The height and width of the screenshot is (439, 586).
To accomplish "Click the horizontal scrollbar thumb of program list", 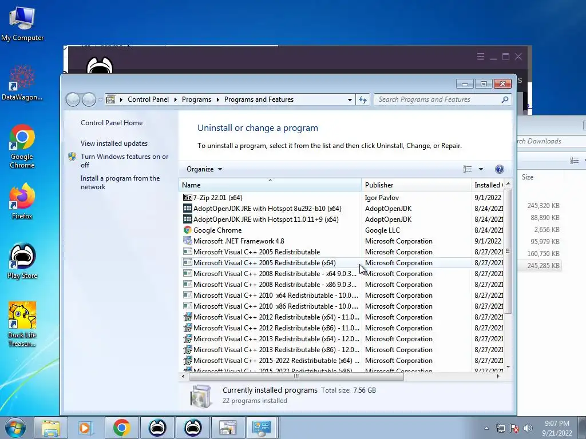I will (x=296, y=376).
